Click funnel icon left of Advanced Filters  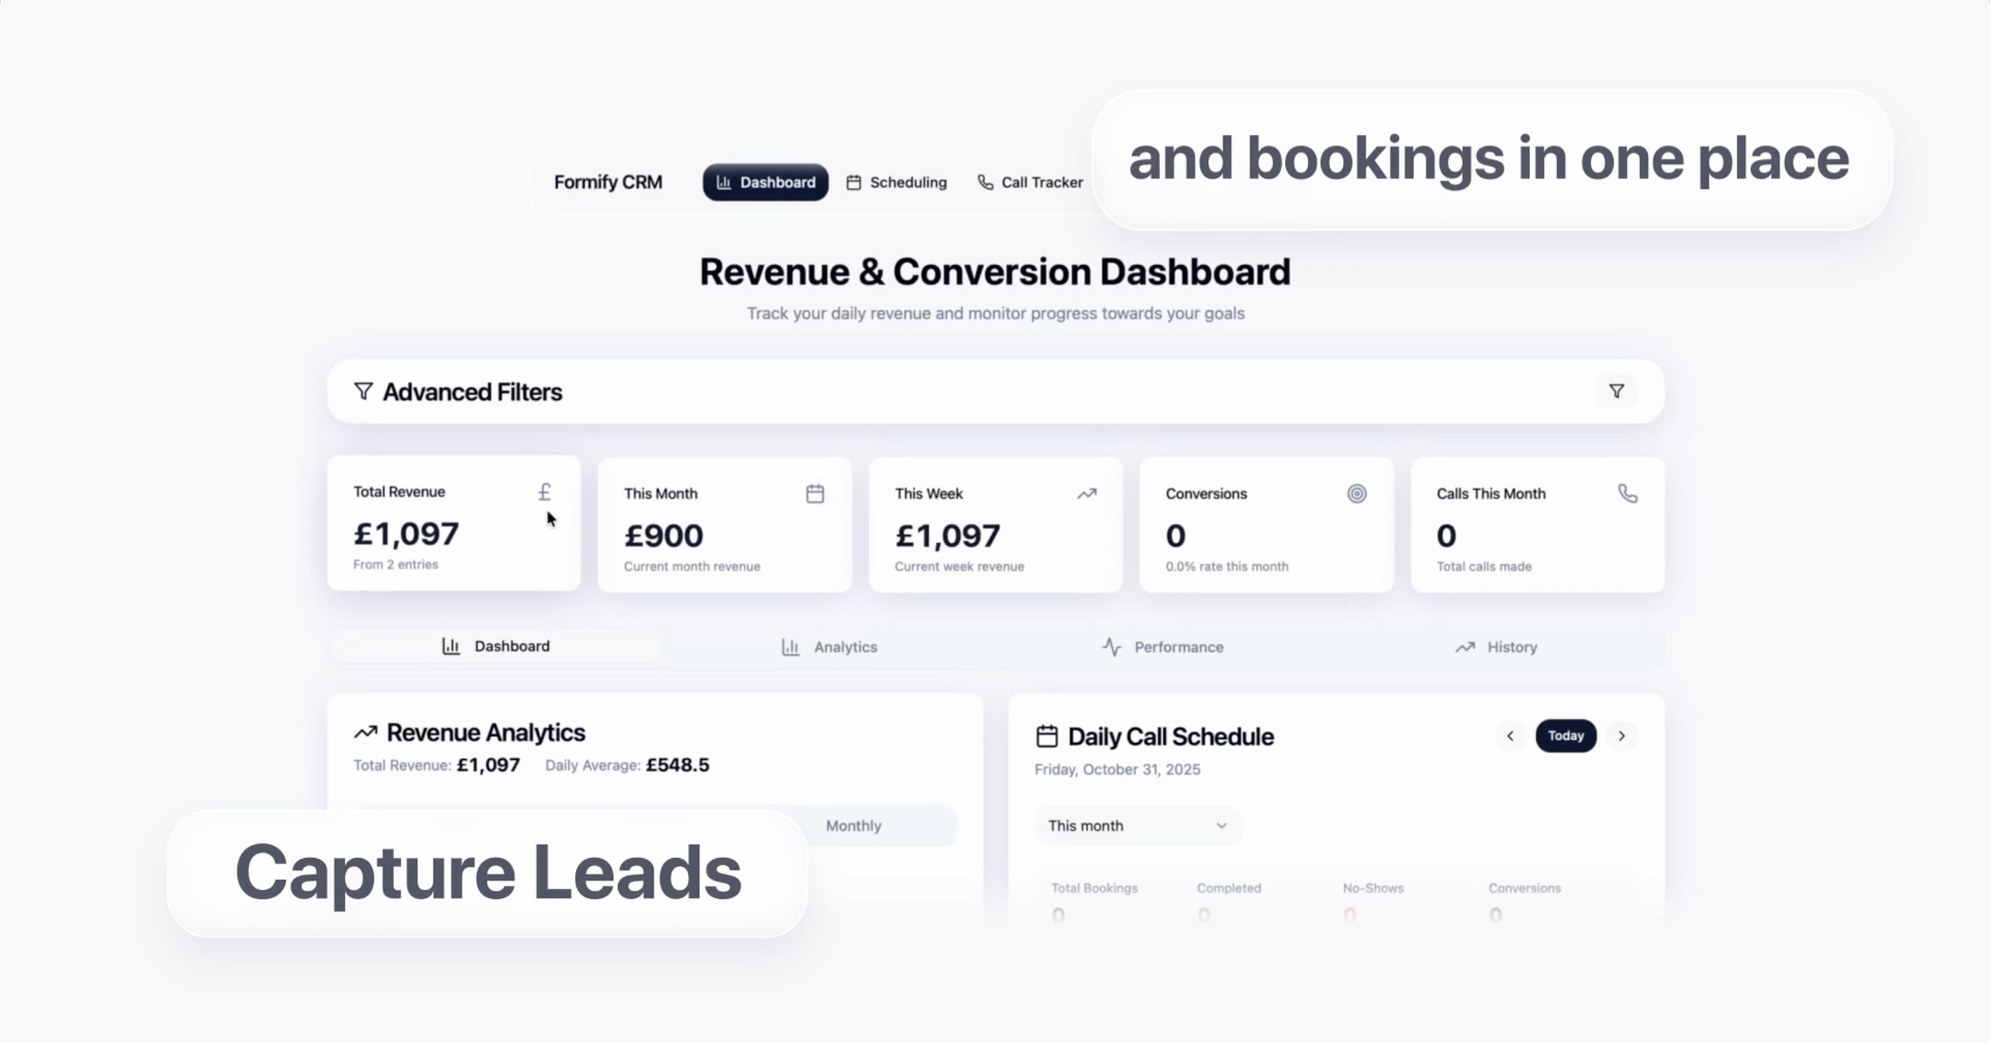click(363, 391)
